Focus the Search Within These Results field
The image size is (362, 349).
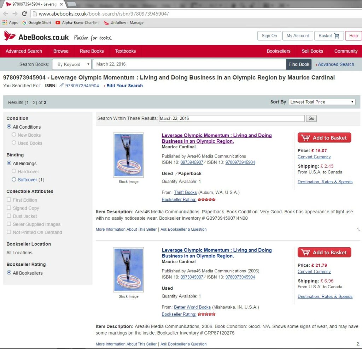tap(232, 118)
